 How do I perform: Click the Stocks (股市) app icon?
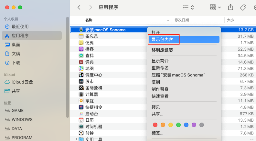click(81, 81)
